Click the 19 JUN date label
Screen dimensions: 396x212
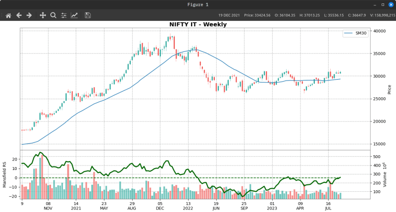coord(216,206)
